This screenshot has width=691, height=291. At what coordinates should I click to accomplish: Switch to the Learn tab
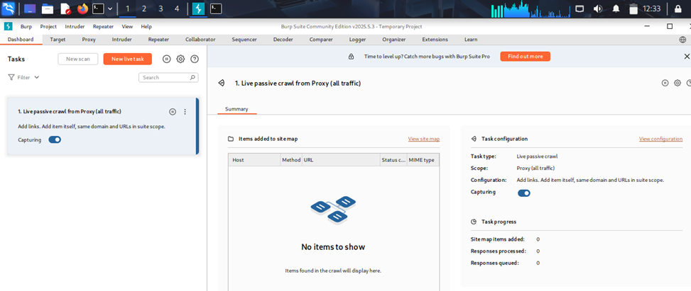[x=471, y=40]
